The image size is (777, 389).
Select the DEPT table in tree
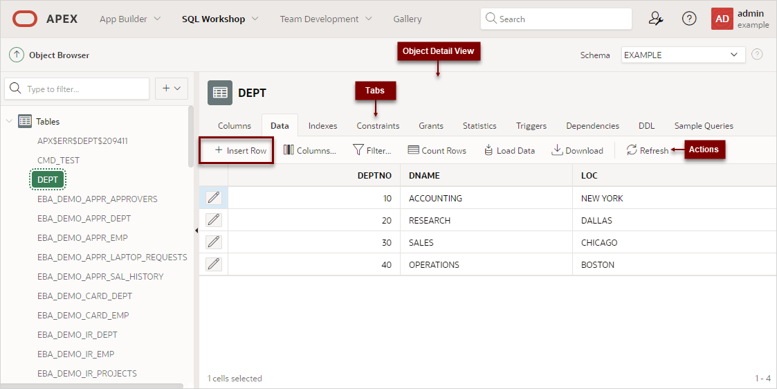[x=48, y=179]
